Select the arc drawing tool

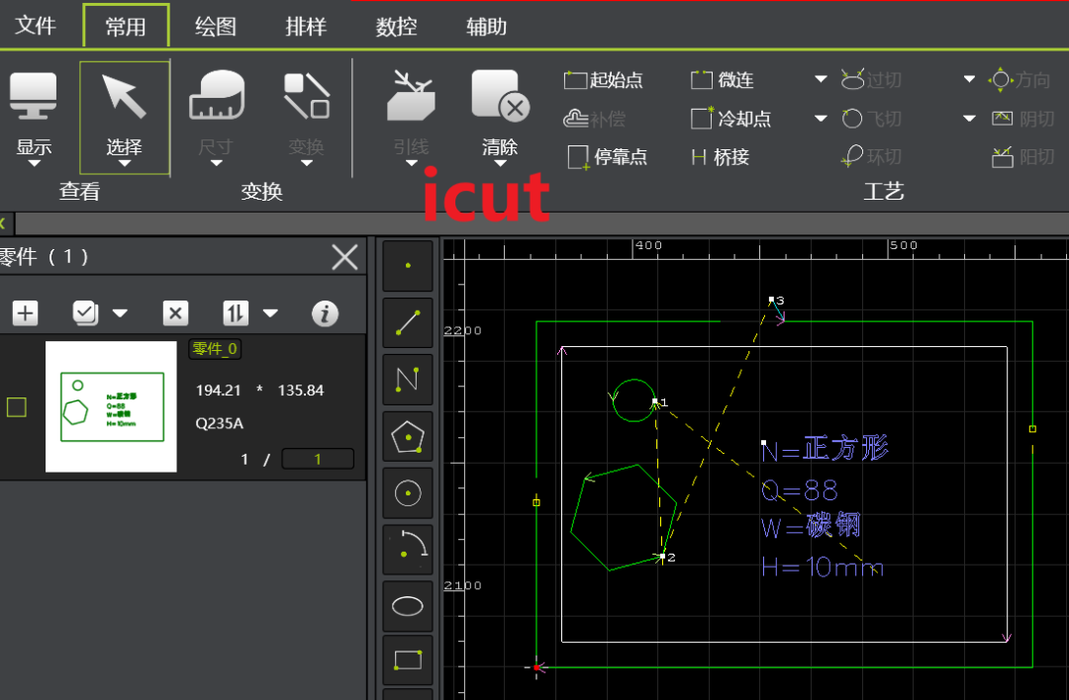coord(408,550)
